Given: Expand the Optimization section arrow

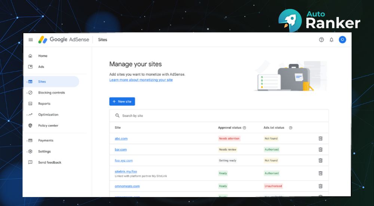Looking at the screenshot, I should point(27,115).
